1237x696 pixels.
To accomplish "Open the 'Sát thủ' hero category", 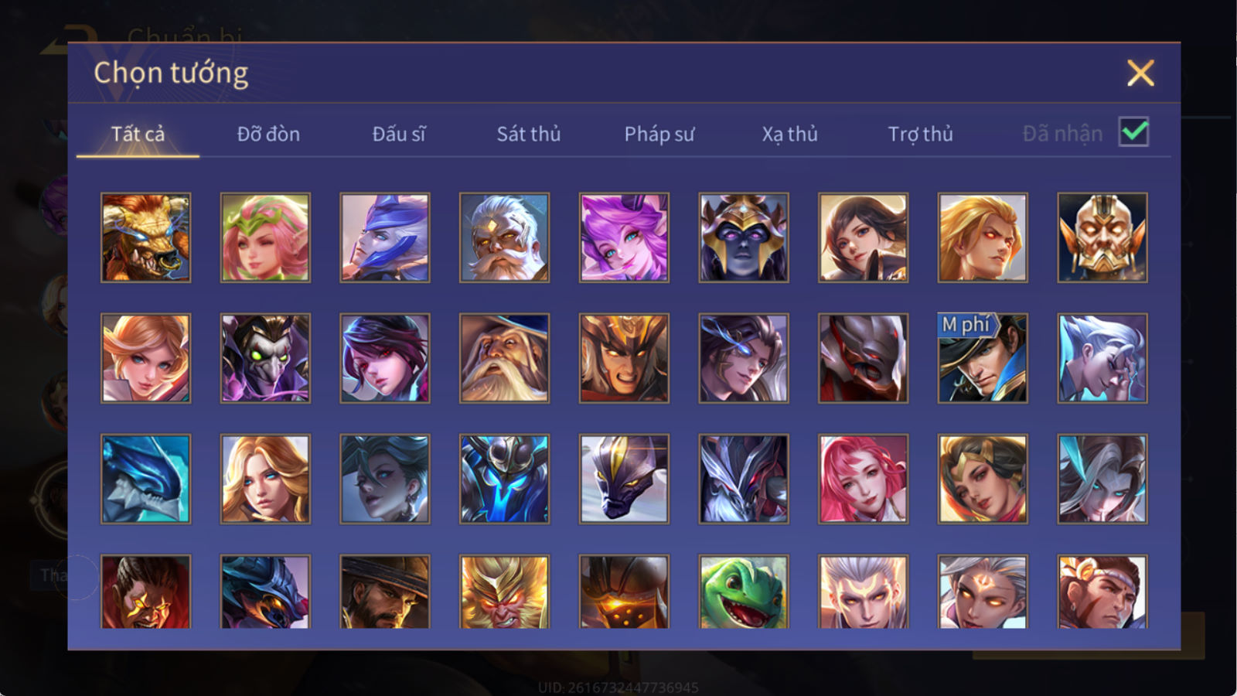I will click(528, 134).
